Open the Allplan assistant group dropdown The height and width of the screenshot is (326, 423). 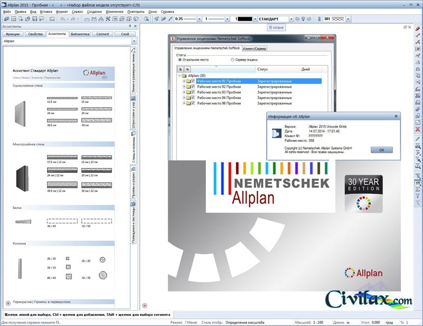coord(134,41)
